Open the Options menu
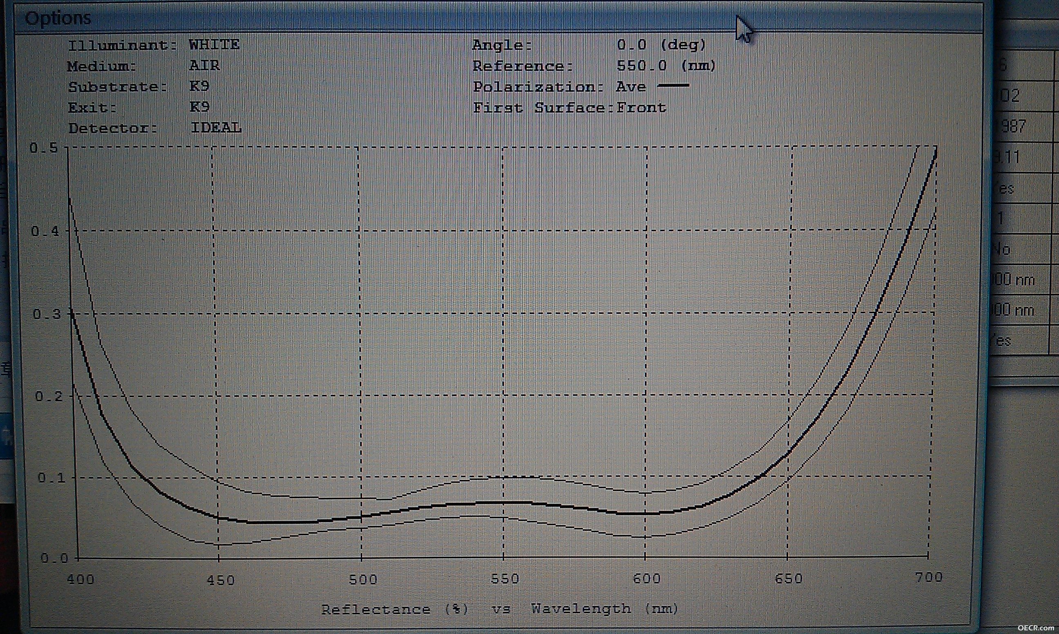Image resolution: width=1059 pixels, height=634 pixels. 58,18
